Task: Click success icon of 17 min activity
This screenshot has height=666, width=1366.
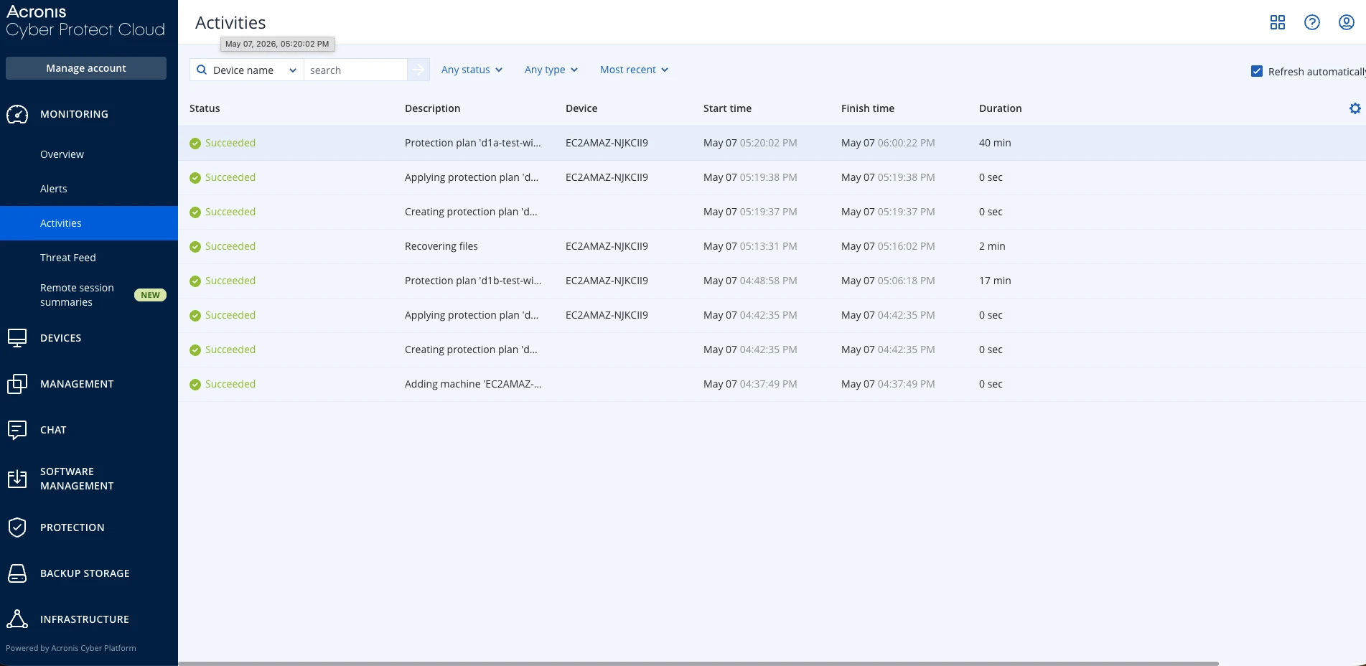Action: tap(195, 281)
